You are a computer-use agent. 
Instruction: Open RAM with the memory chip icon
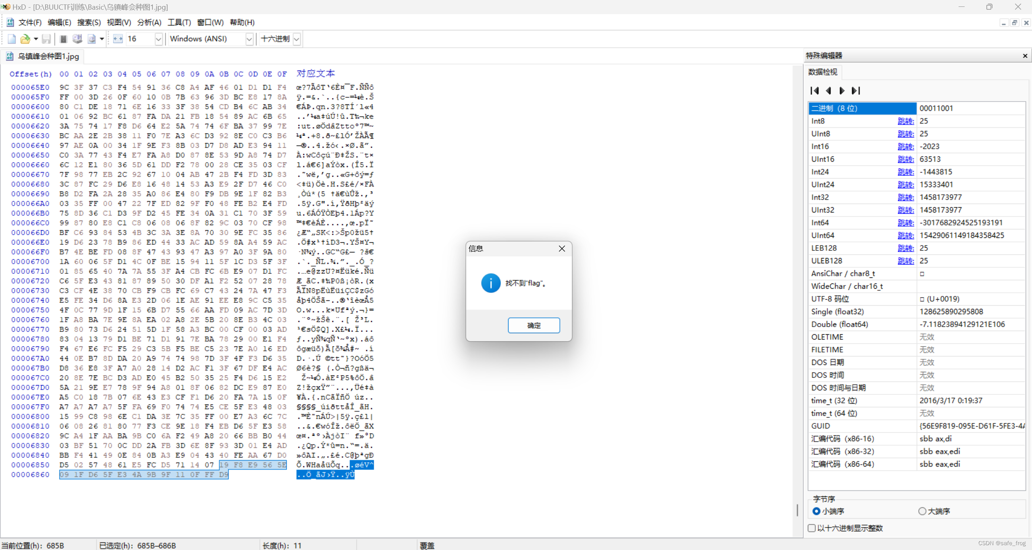tap(63, 39)
